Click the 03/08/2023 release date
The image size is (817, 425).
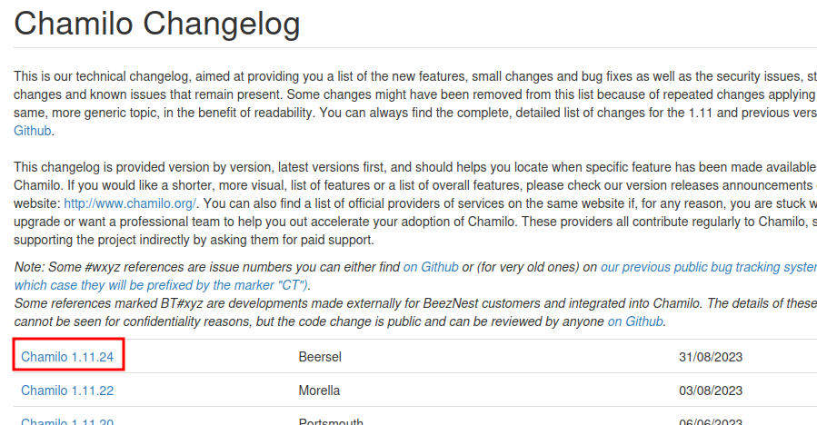pyautogui.click(x=710, y=390)
